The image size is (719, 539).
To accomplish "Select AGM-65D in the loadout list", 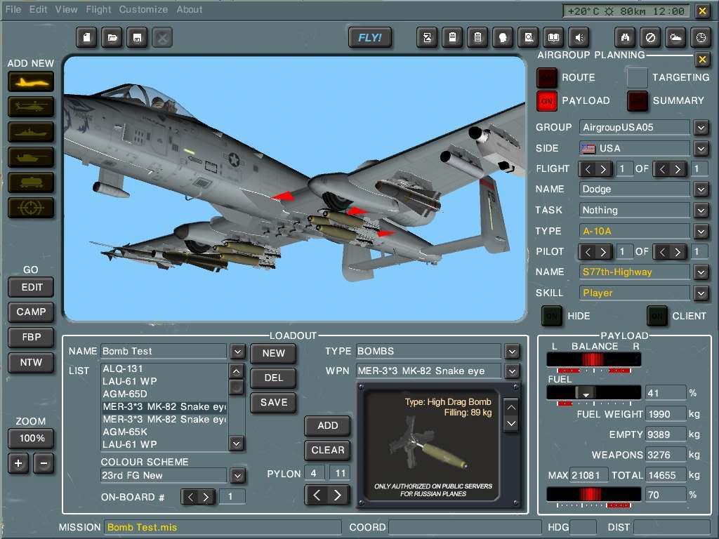I will click(x=124, y=394).
